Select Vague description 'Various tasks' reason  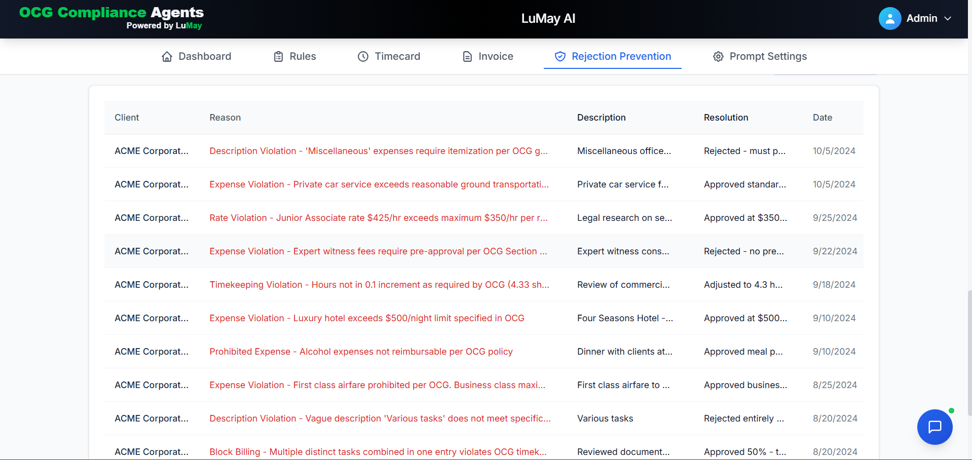point(380,418)
